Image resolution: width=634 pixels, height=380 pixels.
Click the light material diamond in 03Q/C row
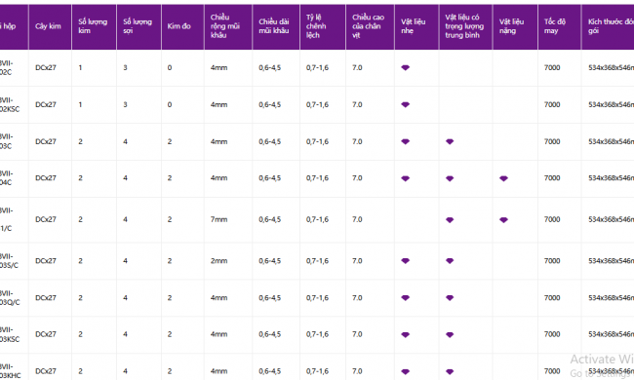pos(405,298)
